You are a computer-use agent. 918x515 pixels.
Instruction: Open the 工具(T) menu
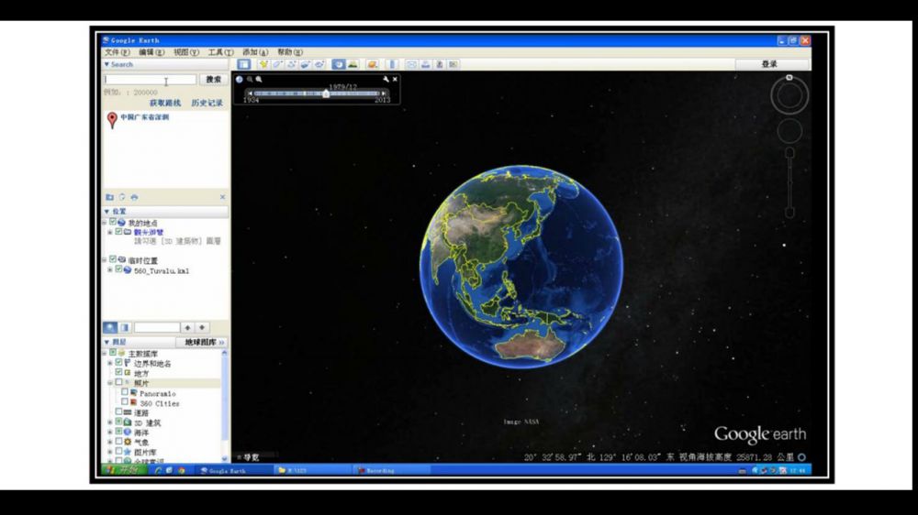220,52
